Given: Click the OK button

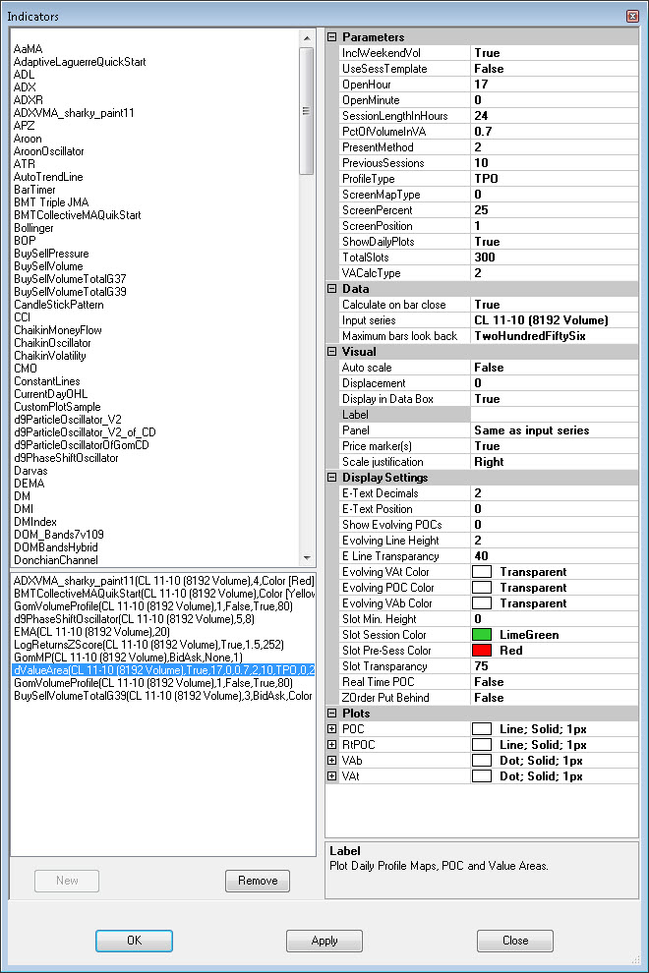Looking at the screenshot, I should (134, 941).
